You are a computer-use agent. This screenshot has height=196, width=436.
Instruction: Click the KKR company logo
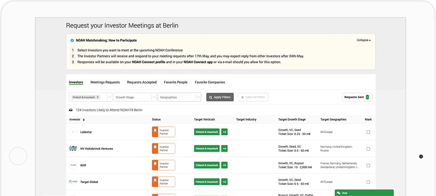click(x=73, y=166)
